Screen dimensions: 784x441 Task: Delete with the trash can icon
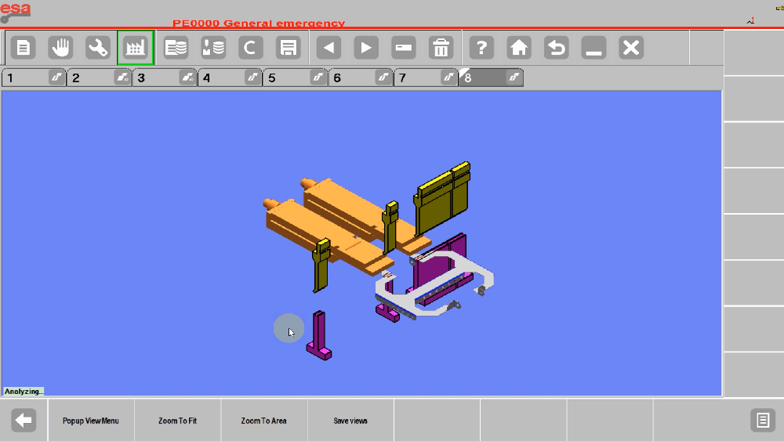(441, 48)
